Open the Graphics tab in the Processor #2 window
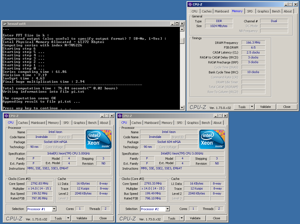The width and height of the screenshot is (300, 224). tap(193, 123)
